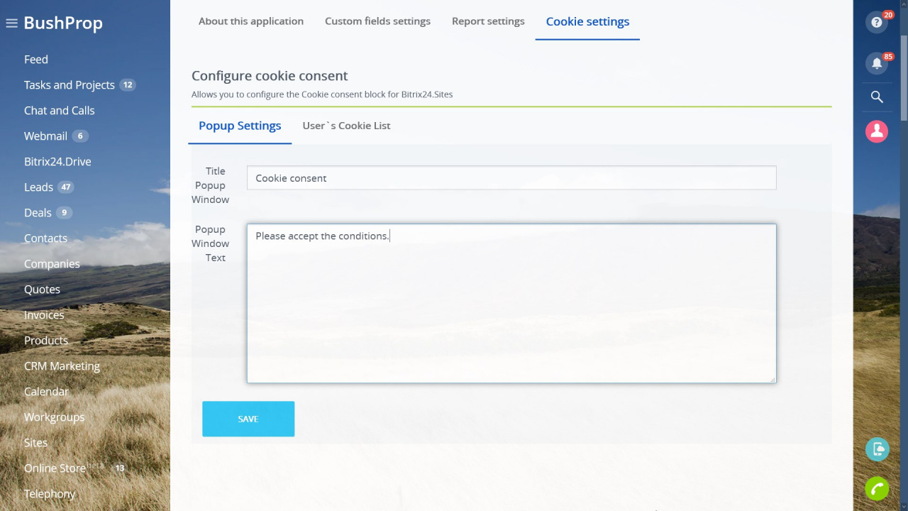Image resolution: width=908 pixels, height=511 pixels.
Task: Go to Quotes in sidebar
Action: (42, 290)
